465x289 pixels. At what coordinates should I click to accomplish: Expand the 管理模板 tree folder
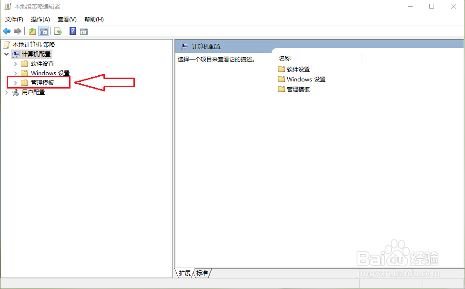pos(16,83)
